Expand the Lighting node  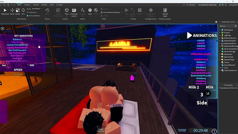pyautogui.click(x=220, y=35)
